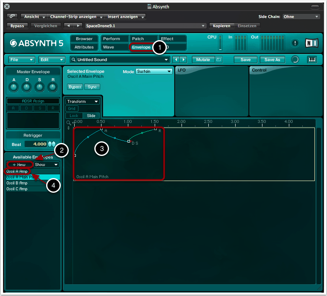Click the icon right of Mutate
The width and height of the screenshot is (327, 296).
pyautogui.click(x=219, y=59)
